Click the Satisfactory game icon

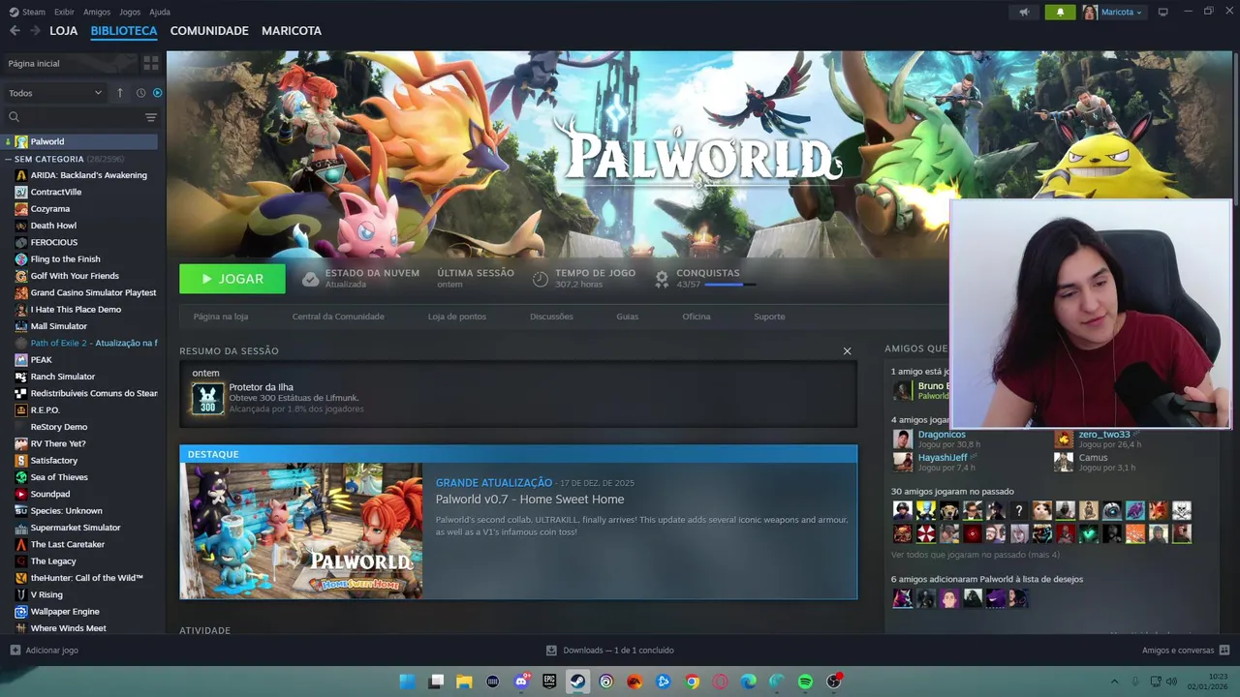21,461
